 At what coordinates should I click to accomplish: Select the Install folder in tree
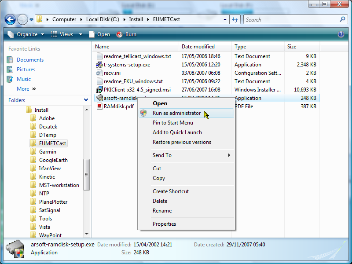(41, 110)
